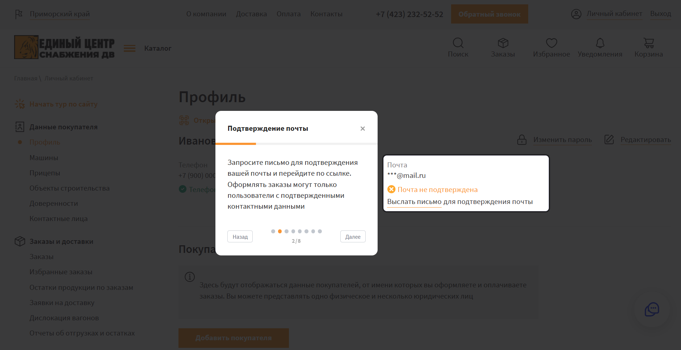Open the Catalog hamburger menu

point(130,49)
